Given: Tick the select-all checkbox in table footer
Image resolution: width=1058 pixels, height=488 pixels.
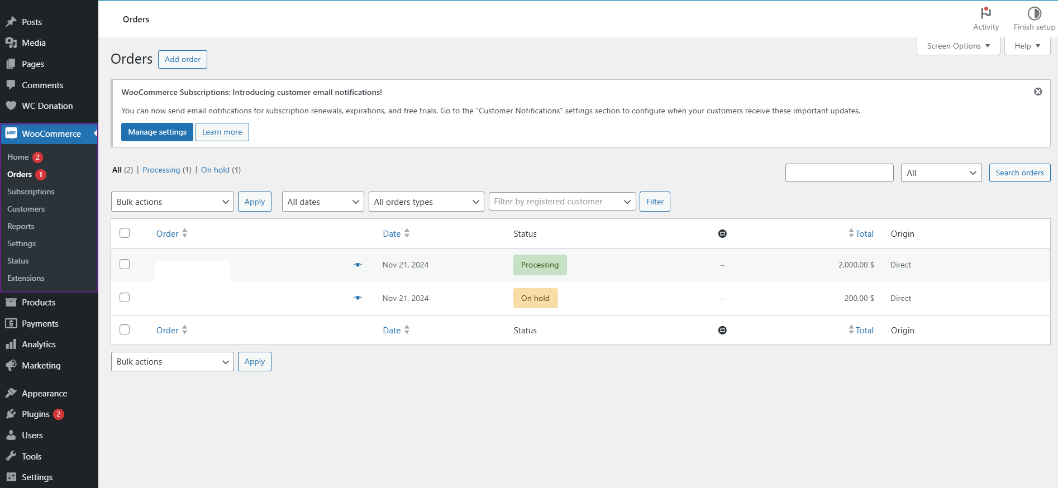Looking at the screenshot, I should tap(125, 329).
